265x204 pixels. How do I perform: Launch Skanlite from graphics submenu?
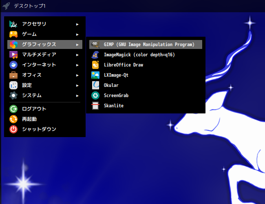coord(146,106)
